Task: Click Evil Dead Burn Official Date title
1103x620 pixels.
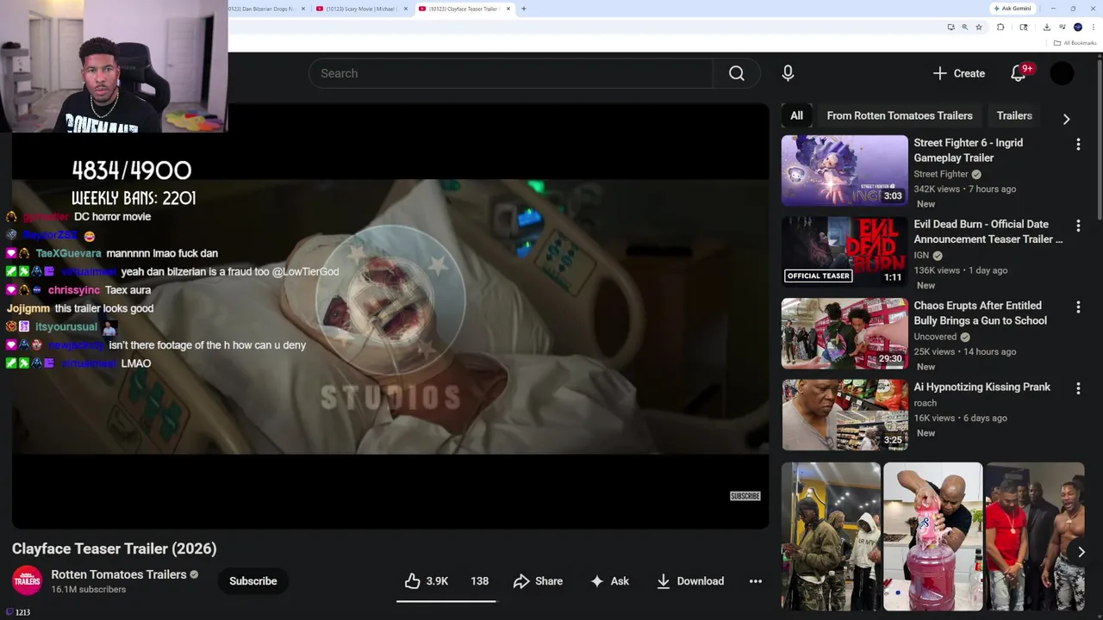Action: pos(988,232)
